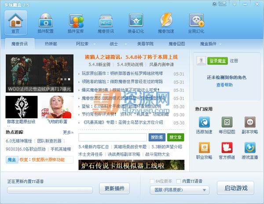Open the 炉石传说卡组模拟器 banner
Viewport: 264px width, 204px height.
click(131, 165)
